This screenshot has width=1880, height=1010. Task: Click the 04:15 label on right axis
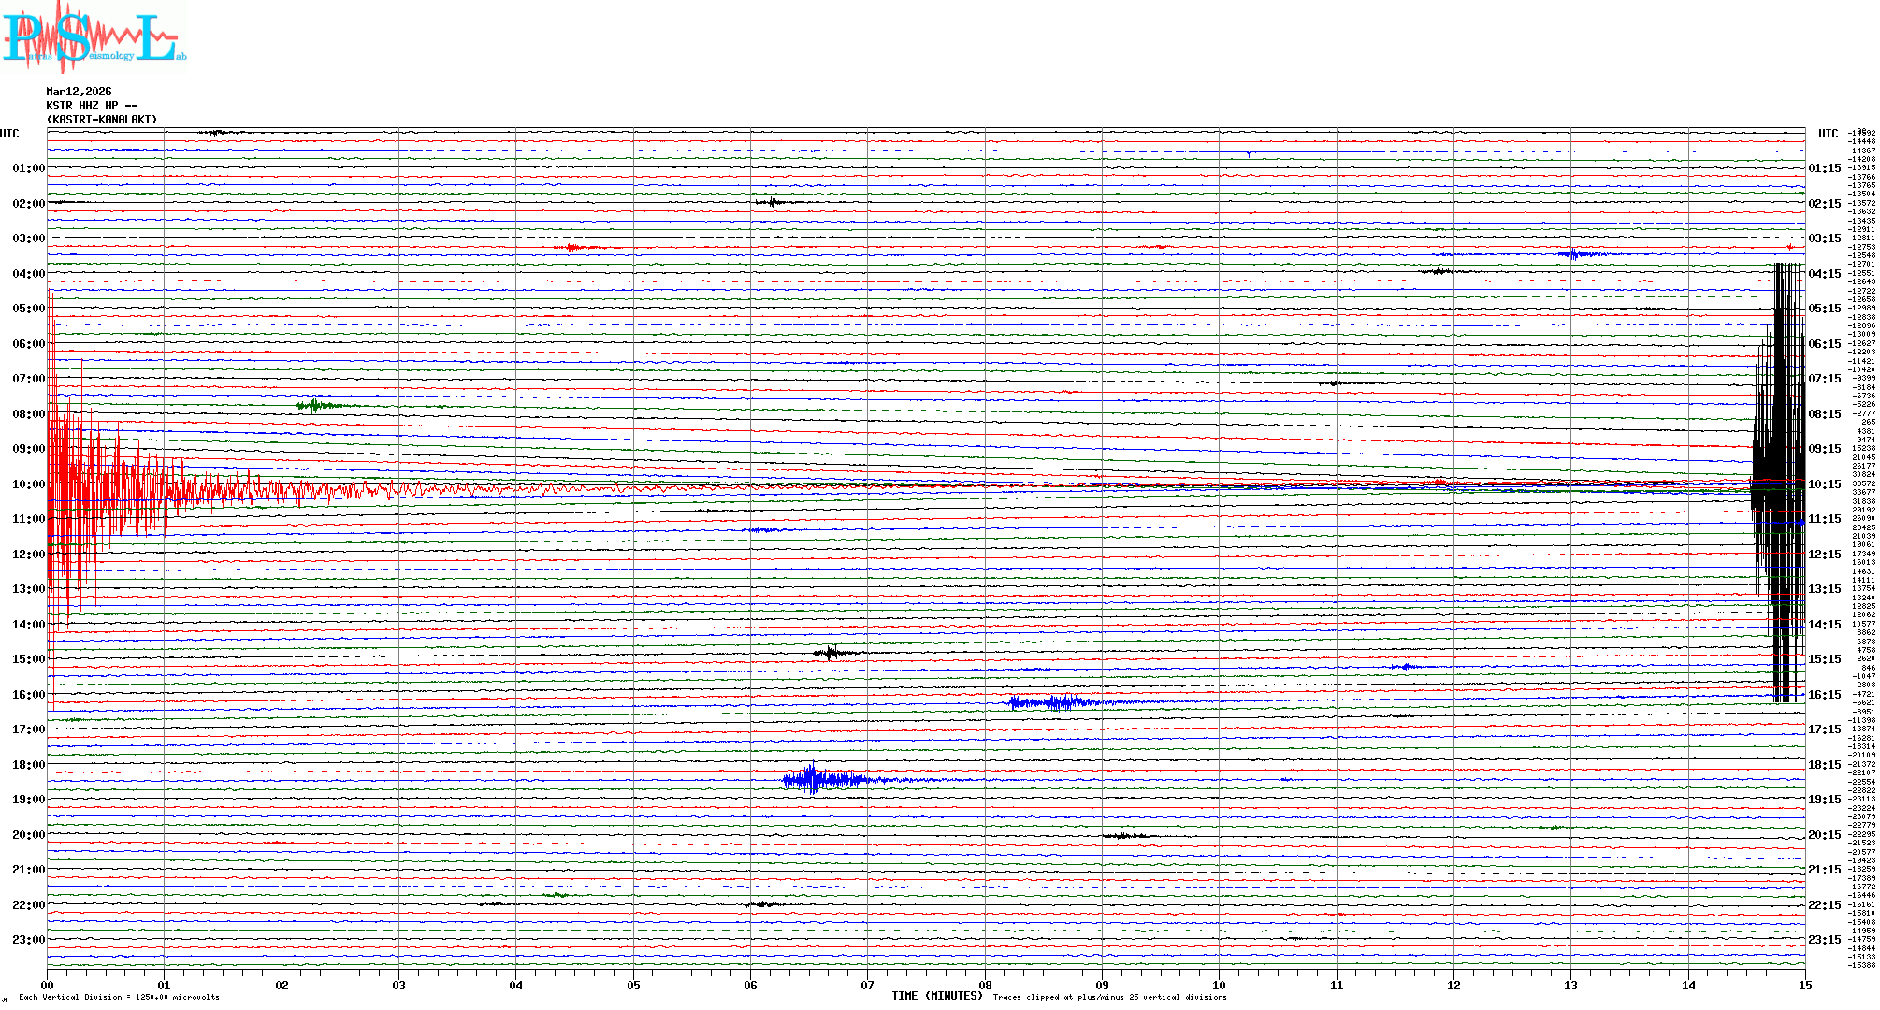pyautogui.click(x=1824, y=274)
